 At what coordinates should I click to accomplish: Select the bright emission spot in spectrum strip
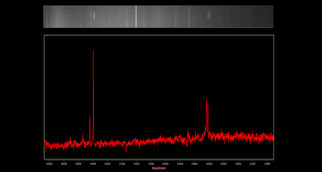click(x=94, y=16)
